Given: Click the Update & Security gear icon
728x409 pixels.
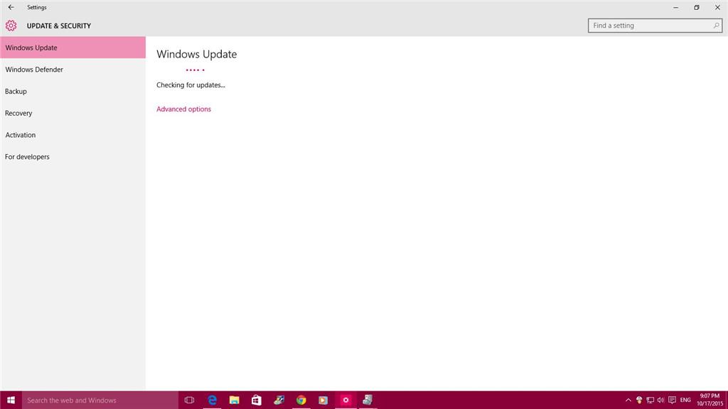Looking at the screenshot, I should pyautogui.click(x=11, y=26).
